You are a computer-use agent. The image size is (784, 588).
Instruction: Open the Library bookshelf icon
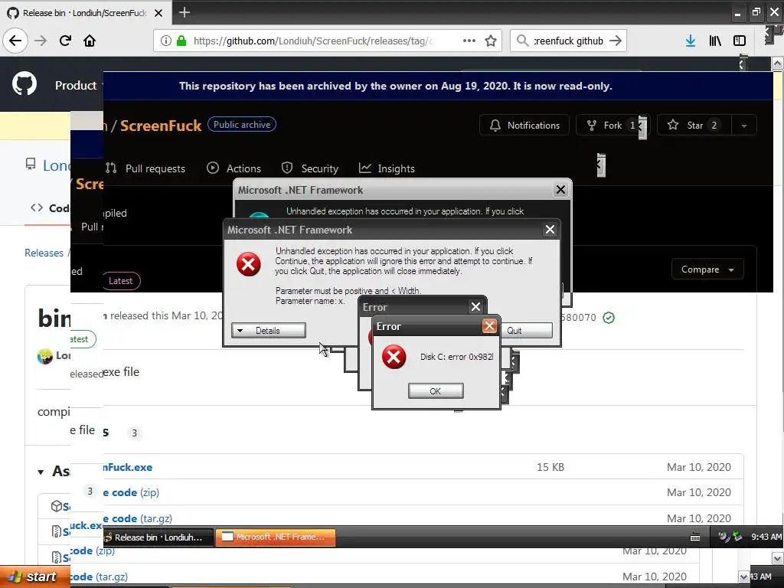715,41
